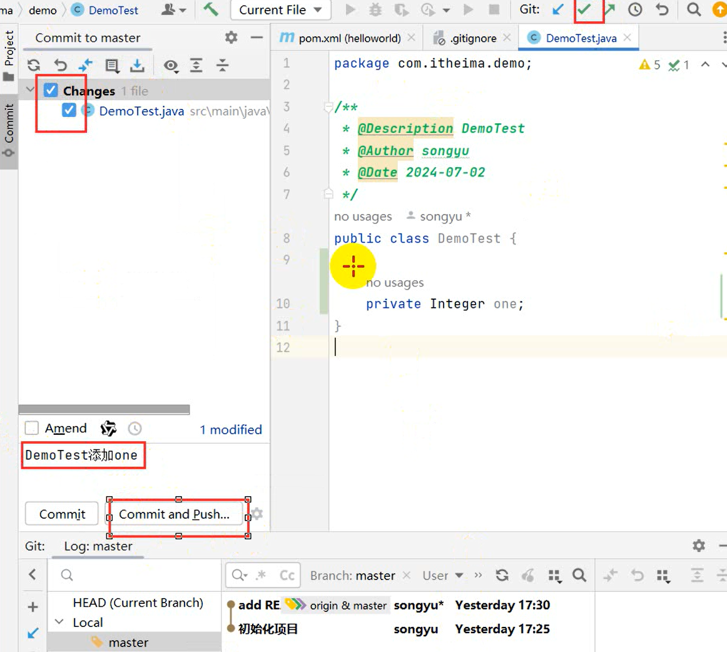Click the AI generate commit message icon
The image size is (727, 652).
[x=108, y=429]
